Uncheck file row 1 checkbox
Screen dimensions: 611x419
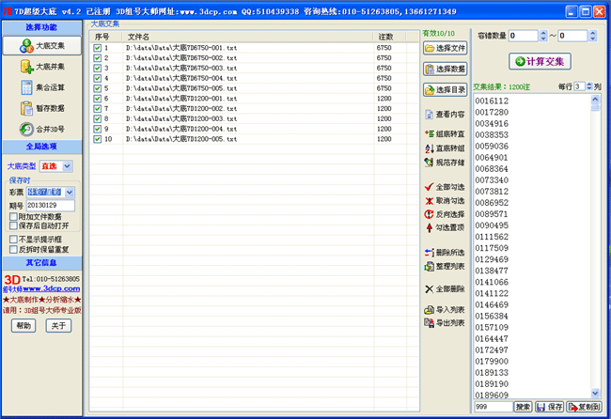(97, 47)
